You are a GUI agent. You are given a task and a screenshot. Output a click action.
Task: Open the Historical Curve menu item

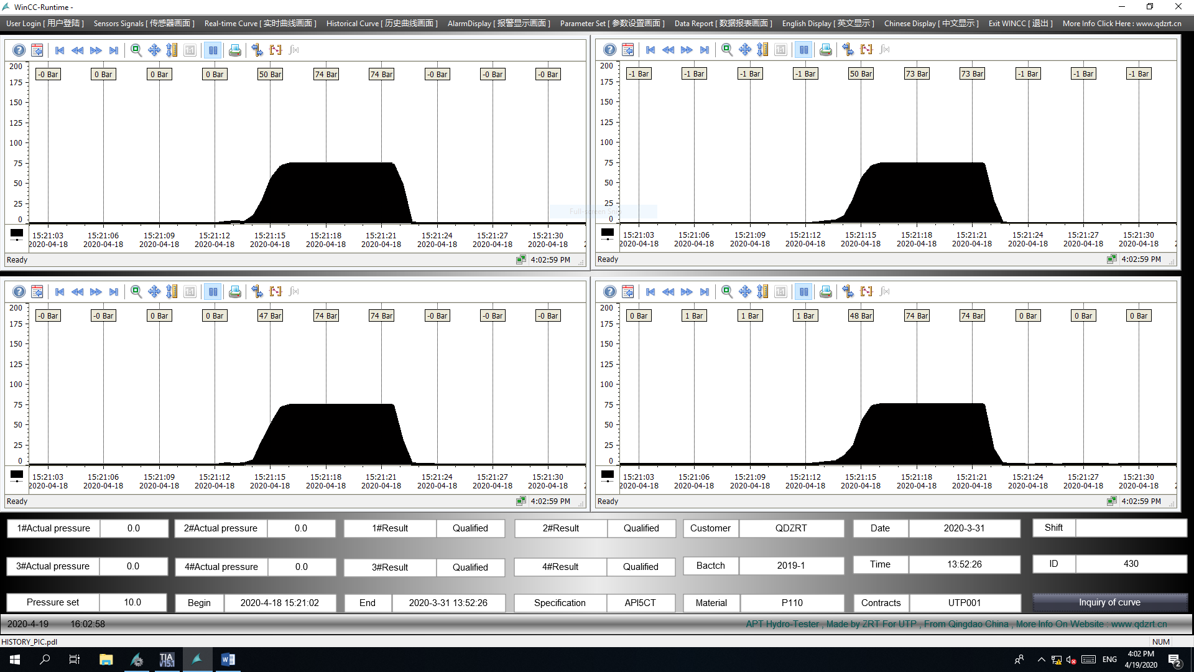pyautogui.click(x=382, y=24)
